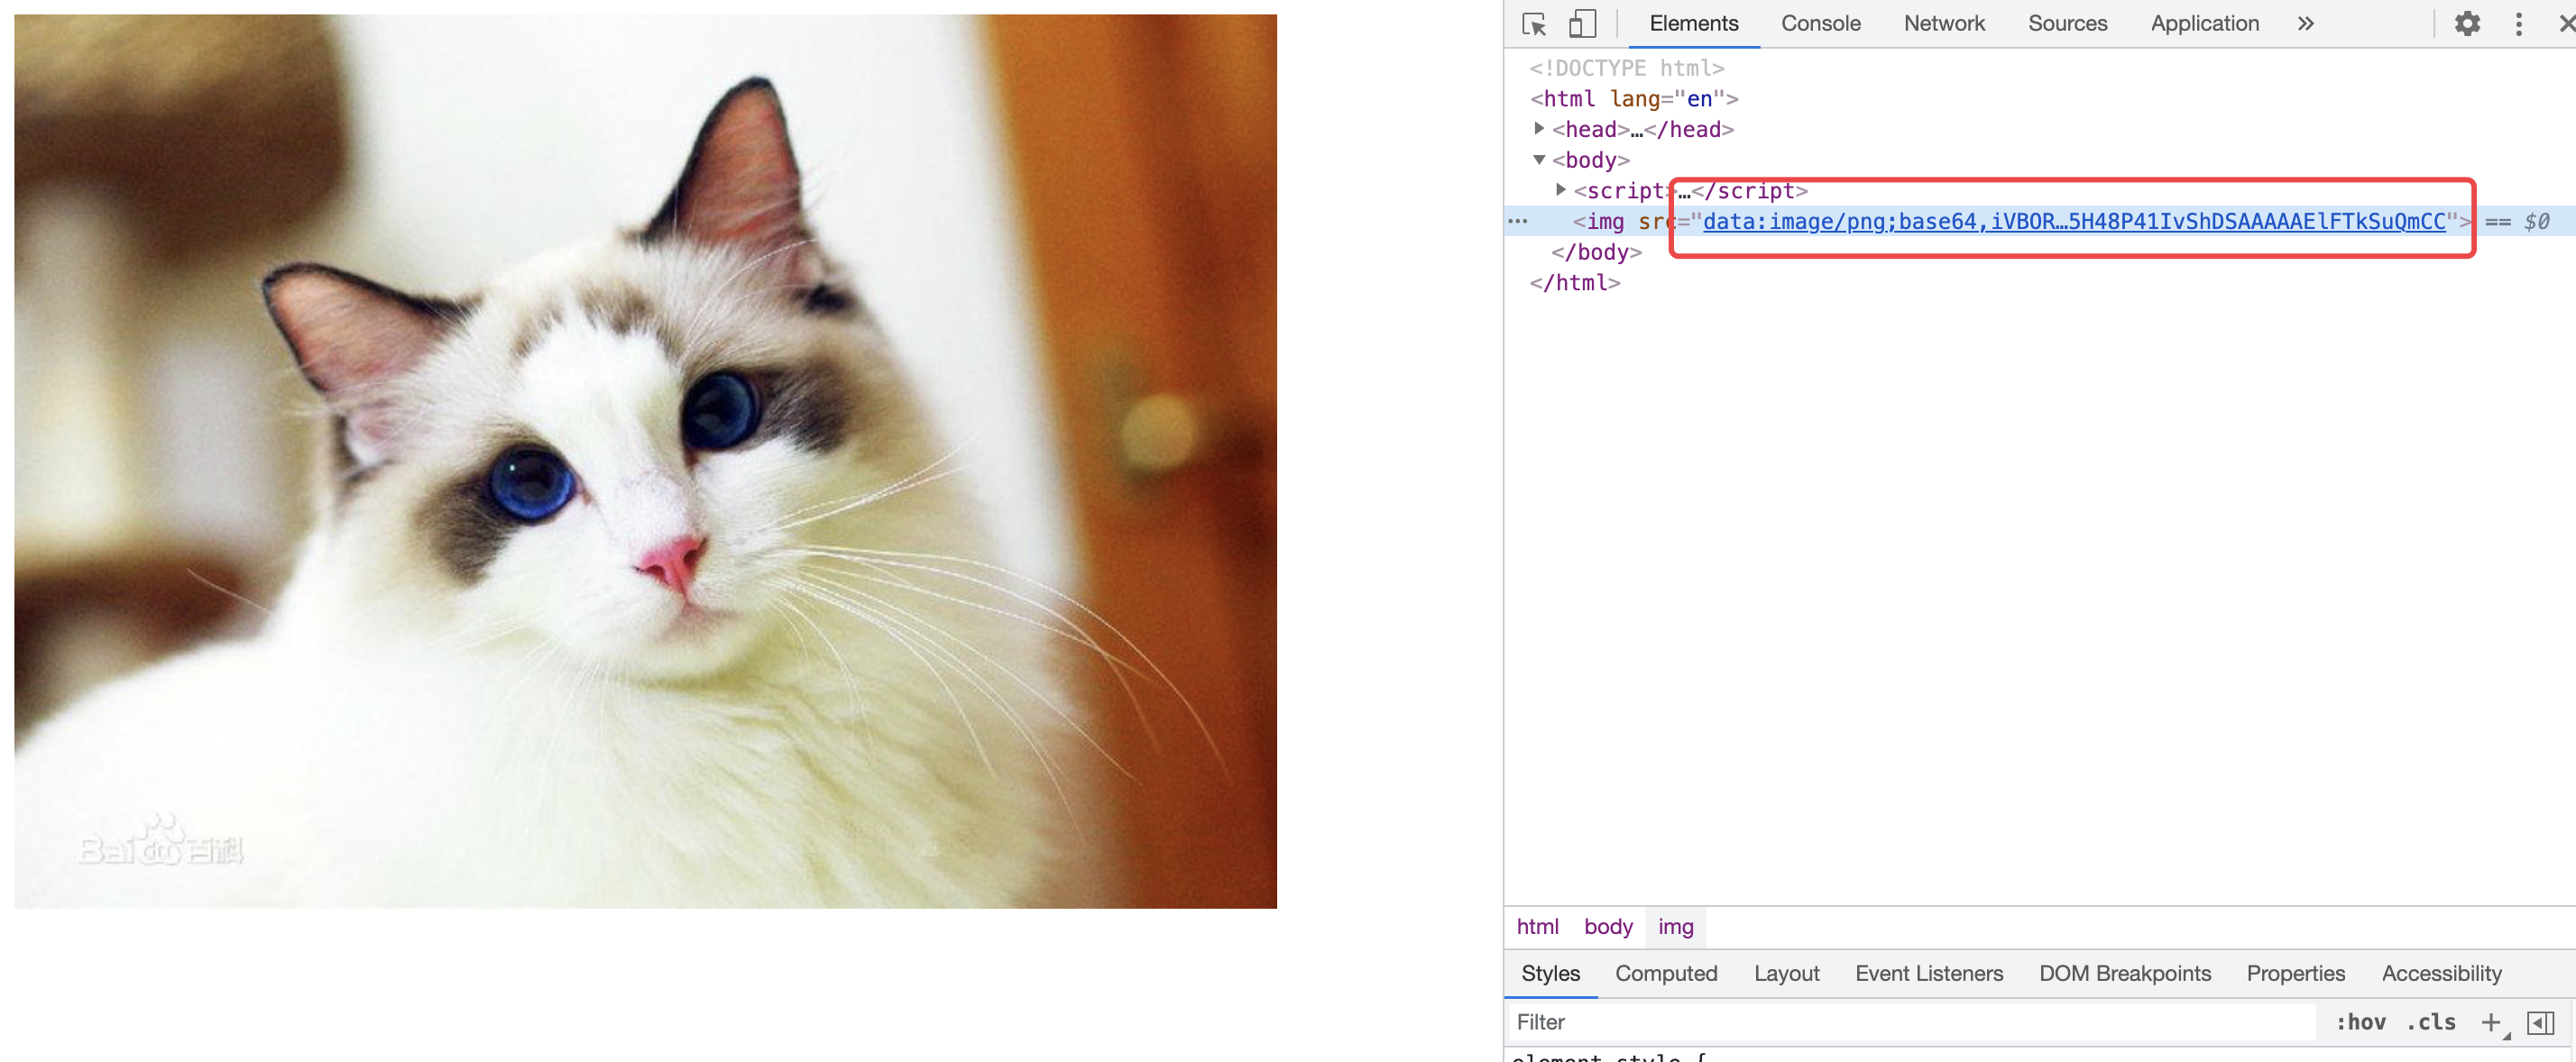Viewport: 2576px width, 1062px height.
Task: Switch to the Computed styles tab
Action: click(1666, 973)
